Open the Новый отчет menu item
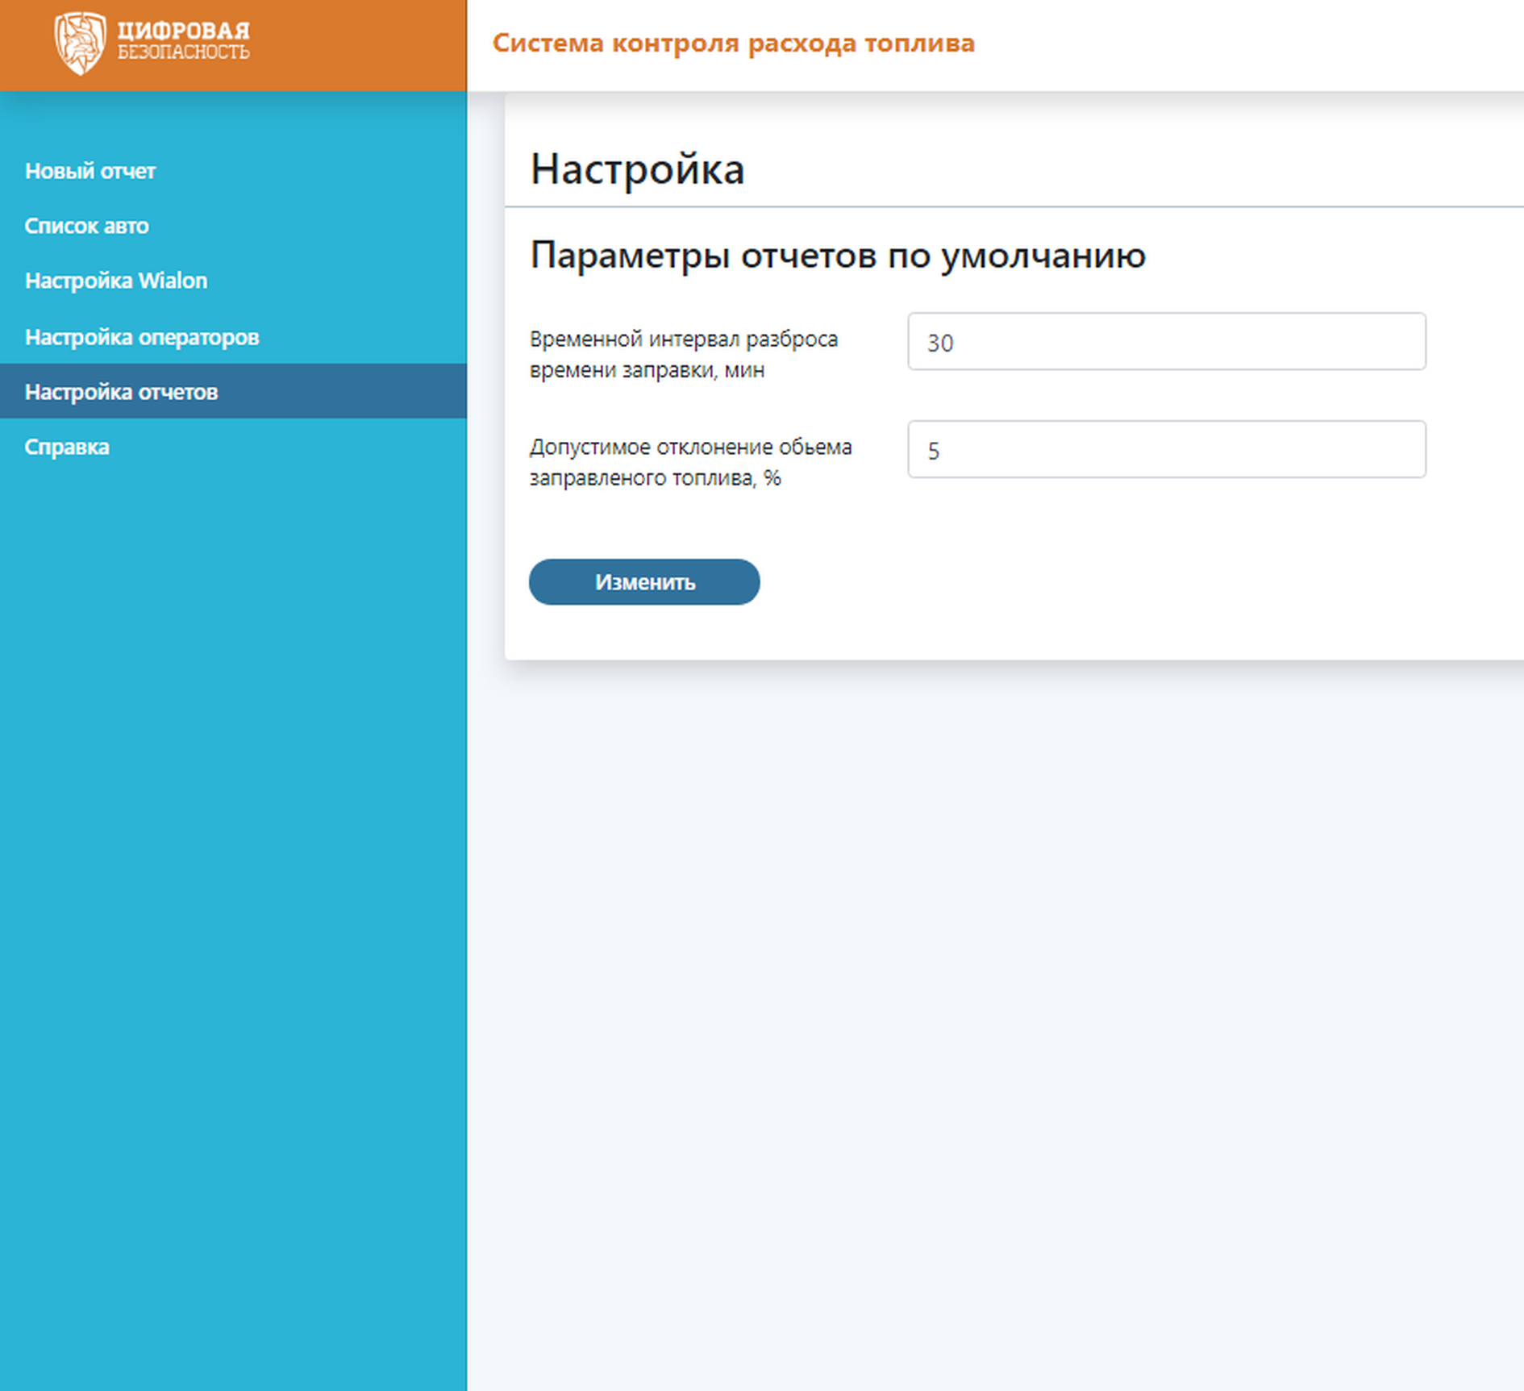1524x1391 pixels. point(90,171)
